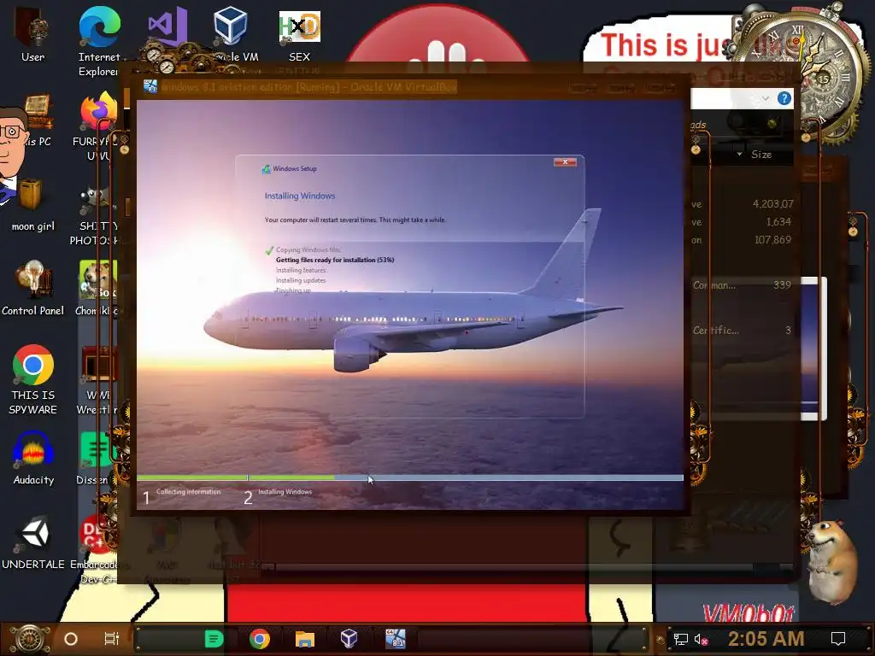Click the Installing Windows heading

tap(300, 196)
